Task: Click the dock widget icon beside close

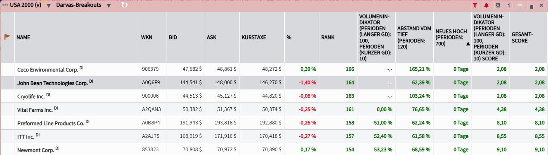Action: (x=530, y=6)
